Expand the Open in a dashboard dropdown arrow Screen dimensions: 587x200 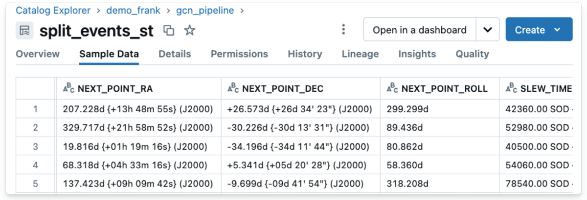tap(487, 30)
